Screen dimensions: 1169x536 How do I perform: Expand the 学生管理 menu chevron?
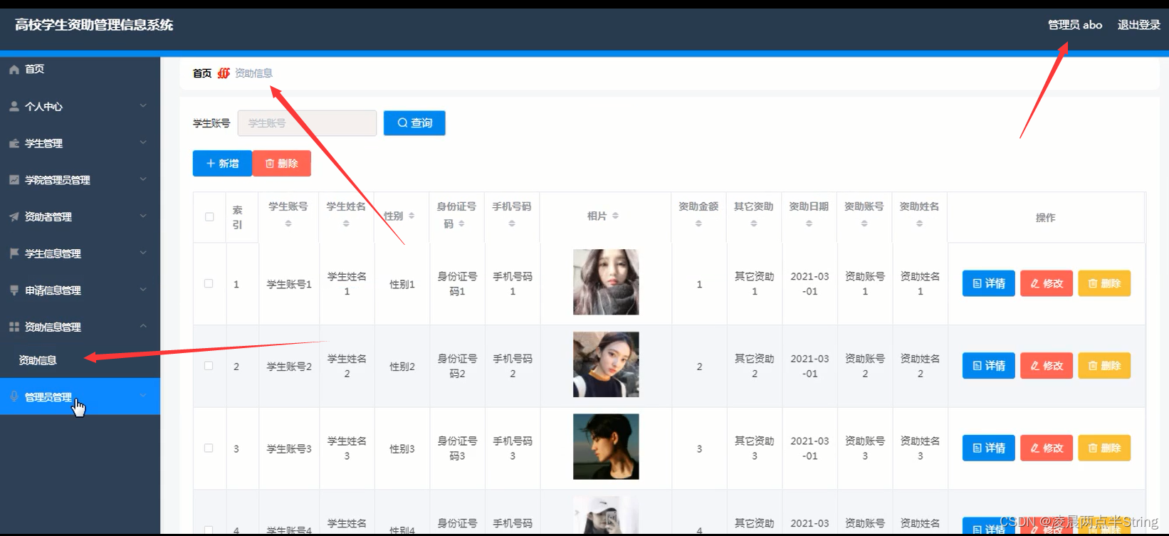[x=143, y=142]
